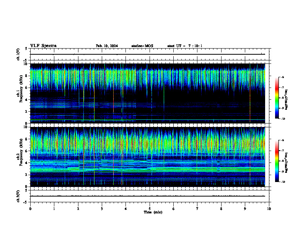This screenshot has height=234, width=303.
Task: Click the "10" tick label on time axis
Action: click(269, 209)
